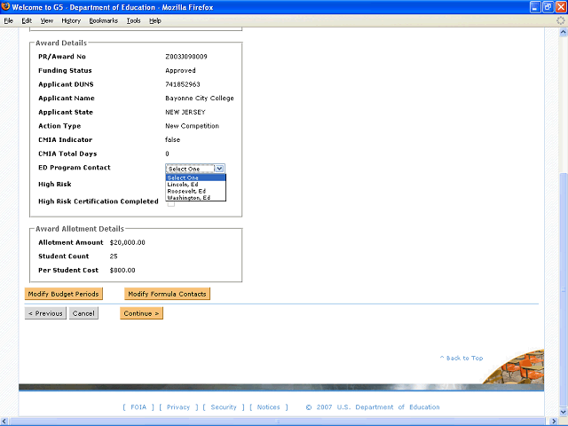
Task: Select Funding Status value Approved
Action: [x=180, y=71]
